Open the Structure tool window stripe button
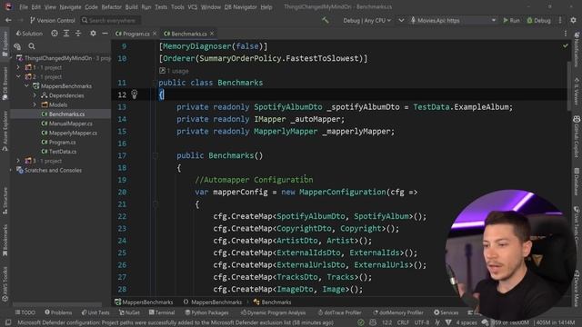Image resolution: width=582 pixels, height=327 pixels. tap(5, 201)
